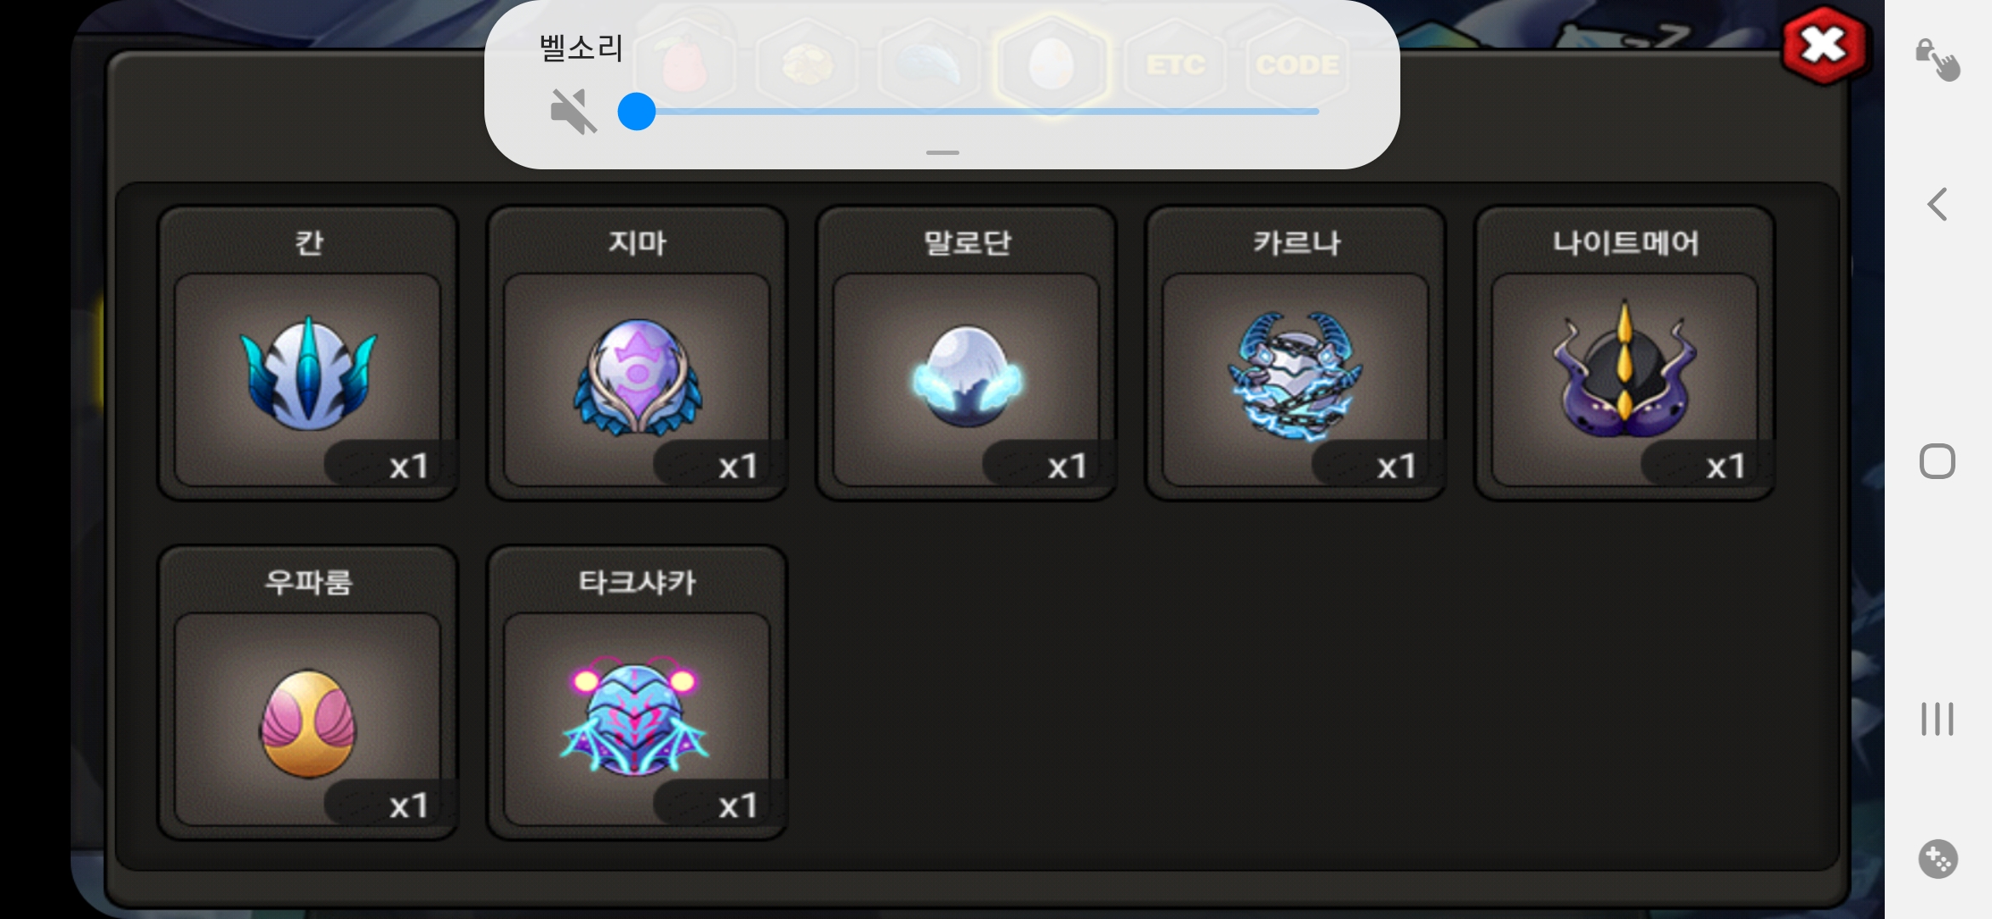Image resolution: width=1992 pixels, height=919 pixels.
Task: Toggle the touch lock icon
Action: tap(1938, 60)
